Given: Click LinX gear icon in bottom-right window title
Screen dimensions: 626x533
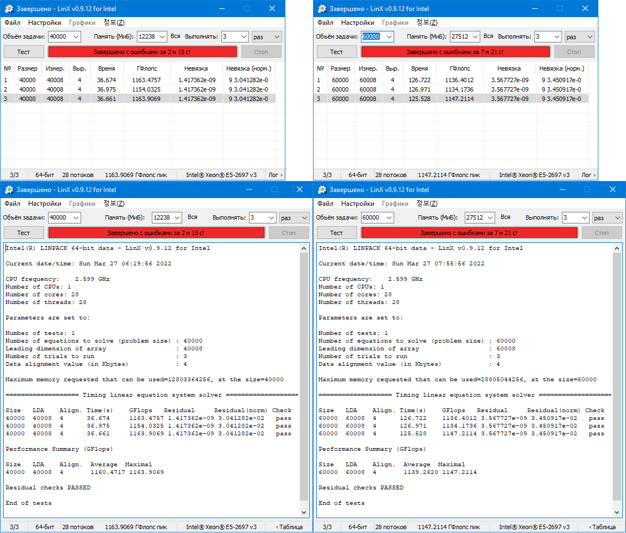Looking at the screenshot, I should [322, 189].
